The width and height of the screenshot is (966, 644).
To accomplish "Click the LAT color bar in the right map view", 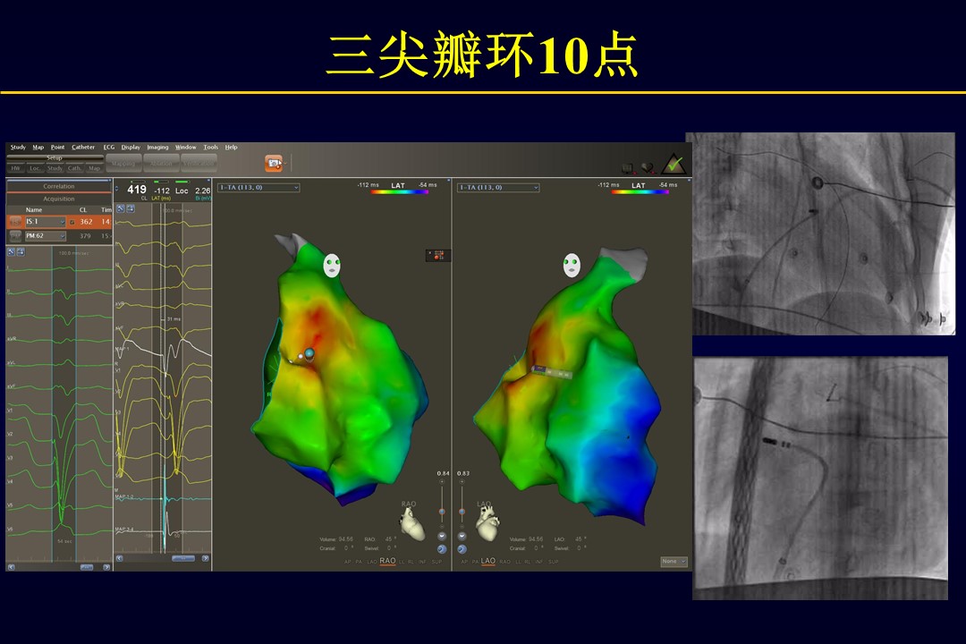I will tap(640, 192).
